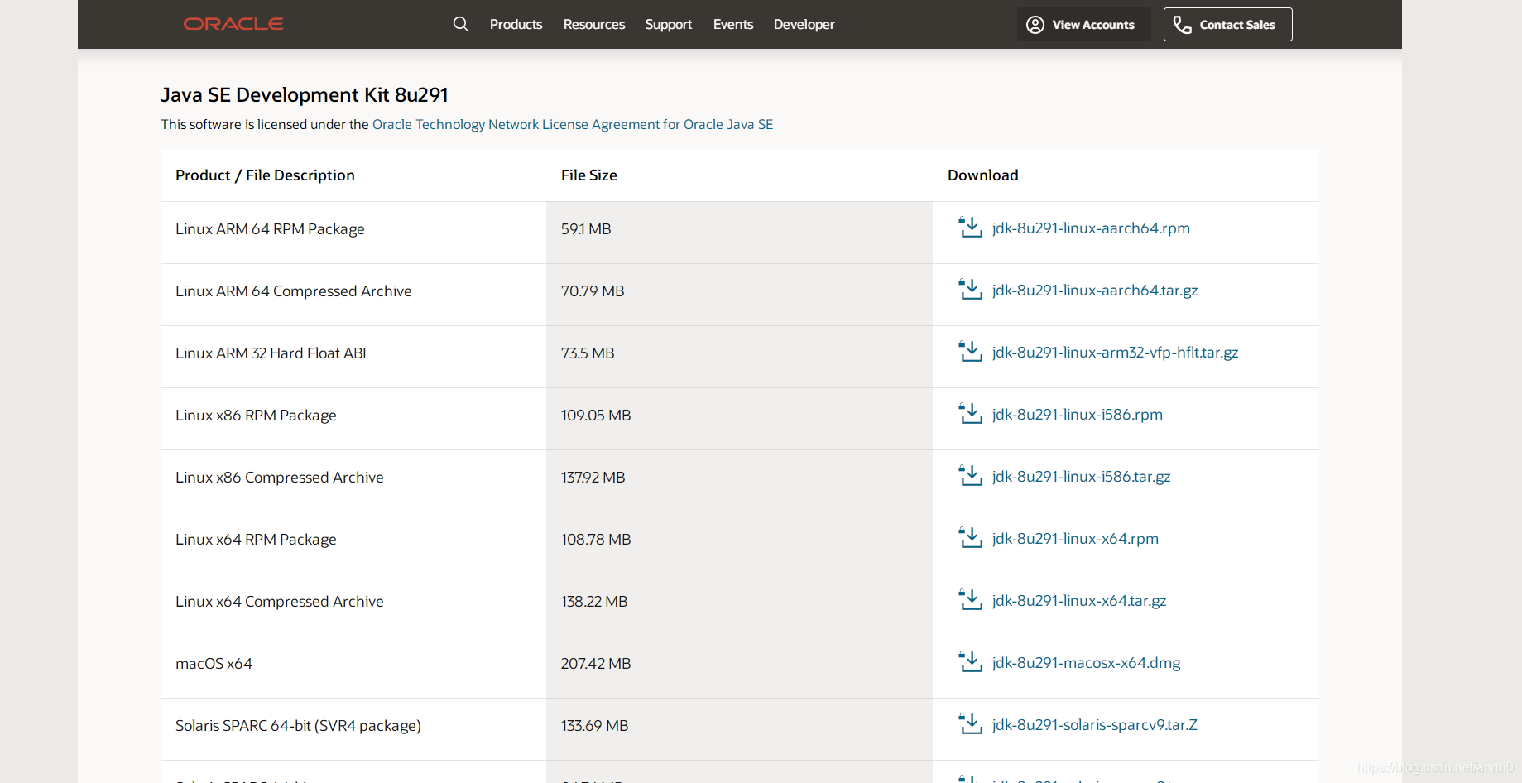
Task: Click the View Accounts button
Action: pyautogui.click(x=1083, y=25)
